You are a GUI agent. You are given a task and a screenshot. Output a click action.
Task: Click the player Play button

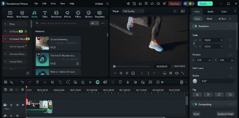[x=127, y=73]
